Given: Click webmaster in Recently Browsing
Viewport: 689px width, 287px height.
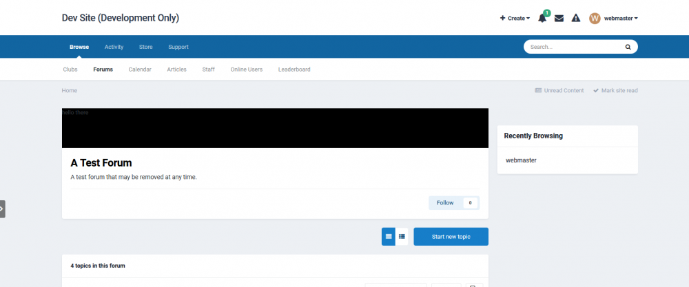Looking at the screenshot, I should point(521,160).
